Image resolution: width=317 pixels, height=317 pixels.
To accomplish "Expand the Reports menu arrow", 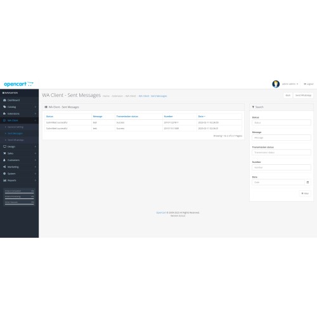I will coord(36,181).
